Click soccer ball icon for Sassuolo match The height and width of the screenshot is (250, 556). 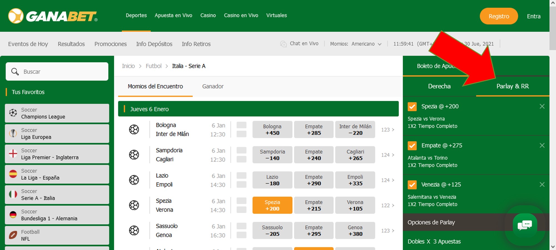134,231
